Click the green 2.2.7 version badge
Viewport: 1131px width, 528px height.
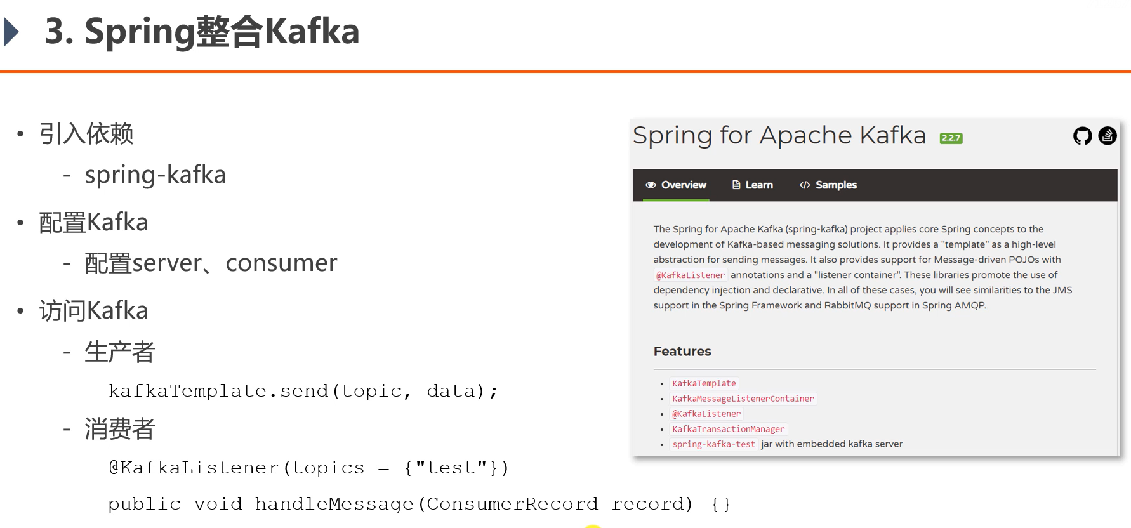pos(951,138)
